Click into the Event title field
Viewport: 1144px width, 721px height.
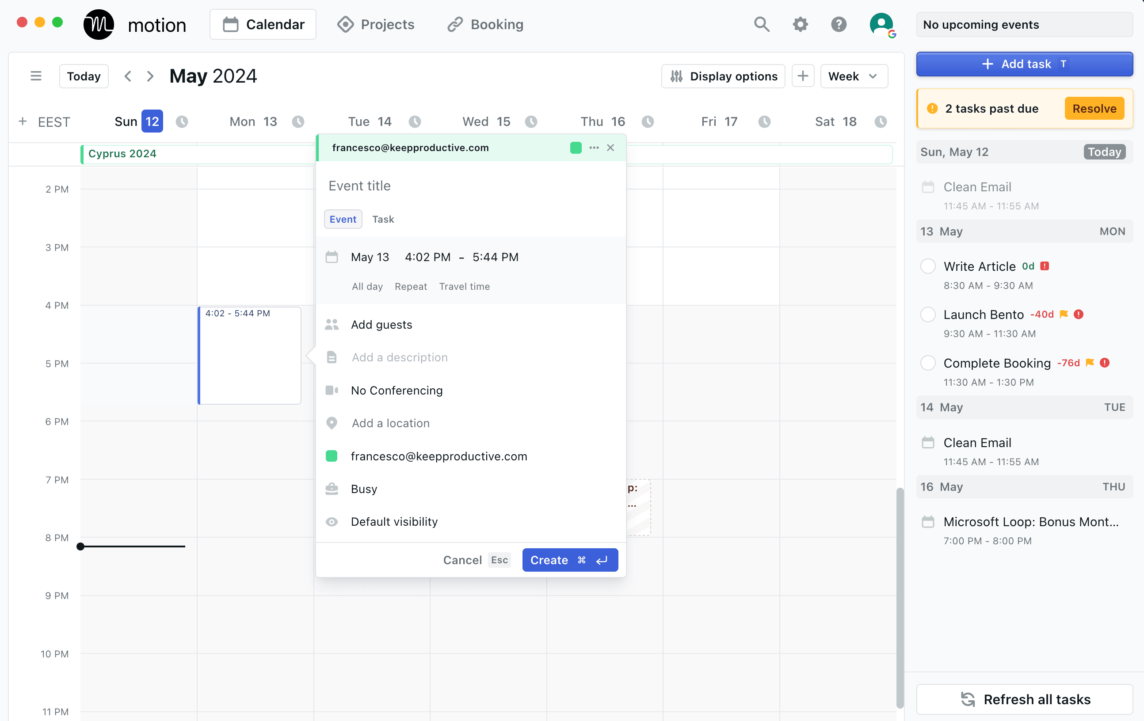click(470, 186)
